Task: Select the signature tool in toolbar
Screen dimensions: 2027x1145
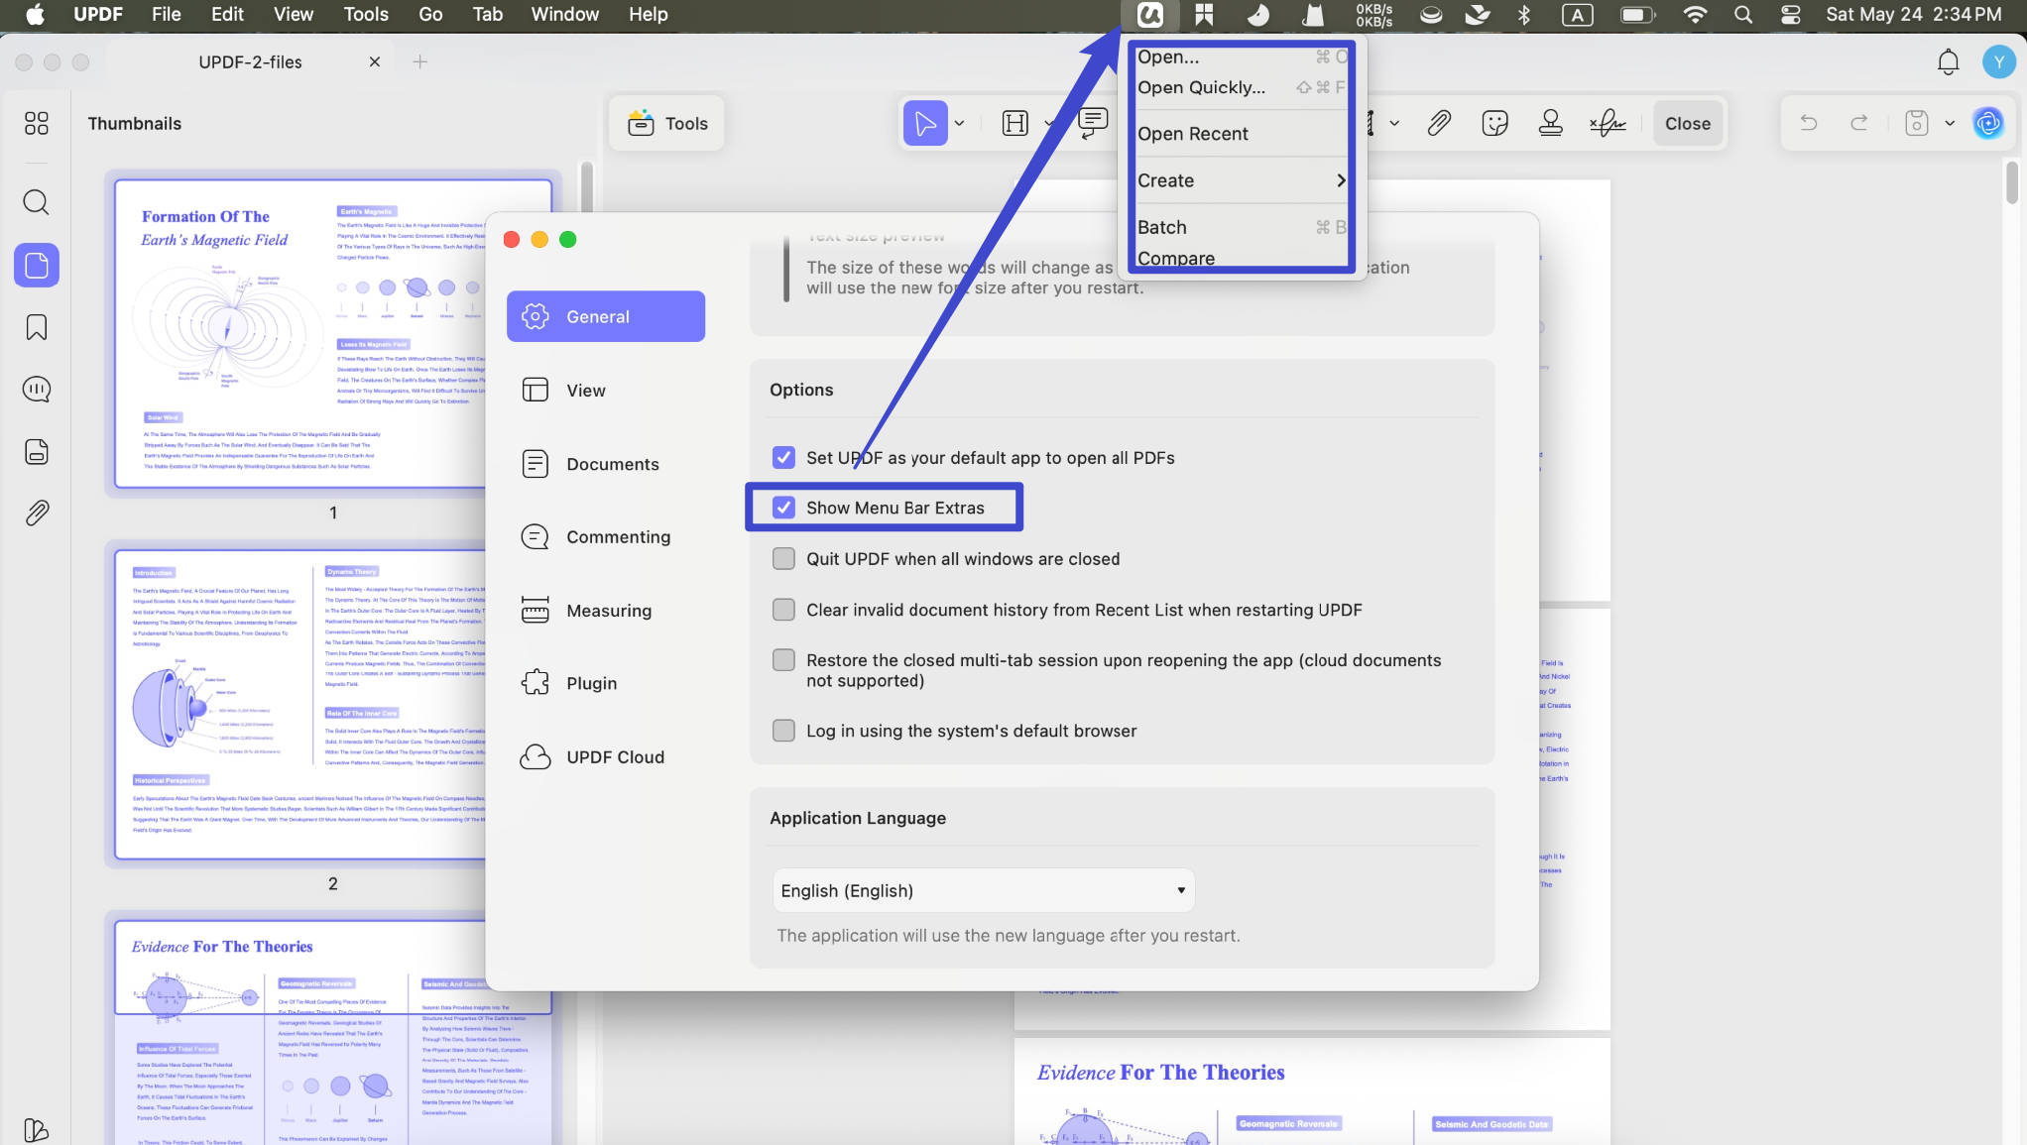Action: pyautogui.click(x=1608, y=123)
